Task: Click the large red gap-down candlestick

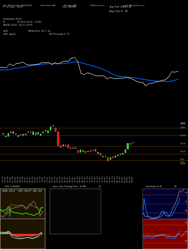Action: (x=58, y=139)
